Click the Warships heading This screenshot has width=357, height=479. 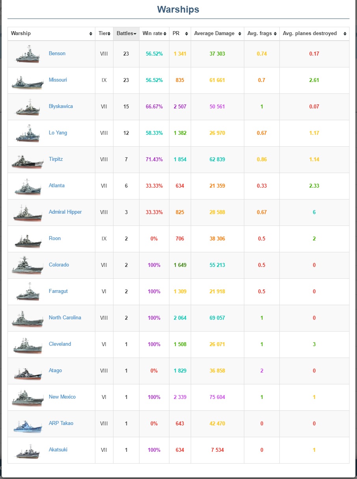tap(178, 9)
